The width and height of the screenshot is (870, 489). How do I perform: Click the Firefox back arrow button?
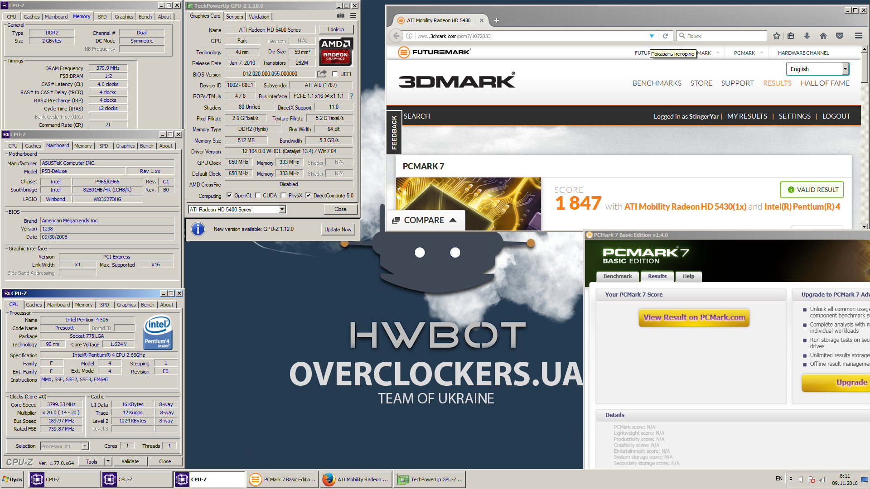396,36
